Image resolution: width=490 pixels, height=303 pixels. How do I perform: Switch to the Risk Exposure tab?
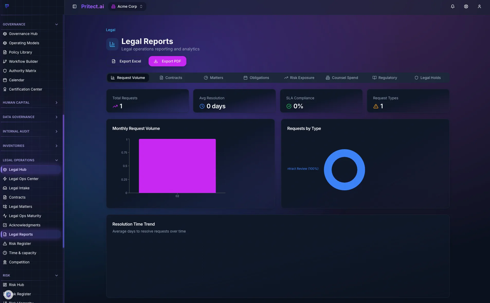coord(299,78)
